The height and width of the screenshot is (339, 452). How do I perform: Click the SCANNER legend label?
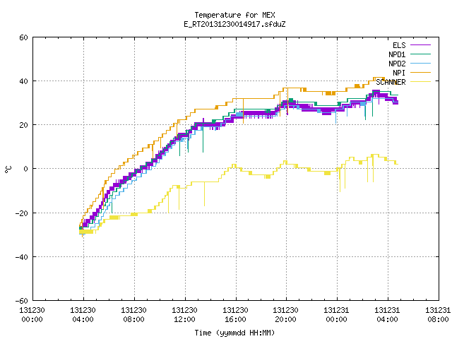(x=391, y=82)
